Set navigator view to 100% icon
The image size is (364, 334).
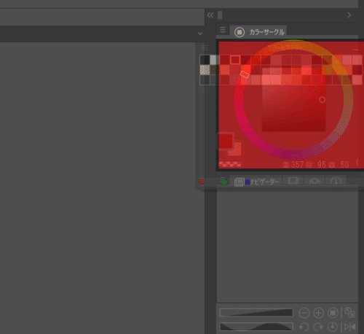coord(333,313)
